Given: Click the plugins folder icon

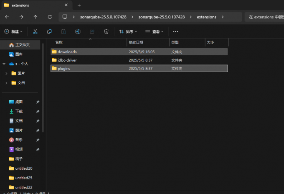Looking at the screenshot, I should point(54,68).
